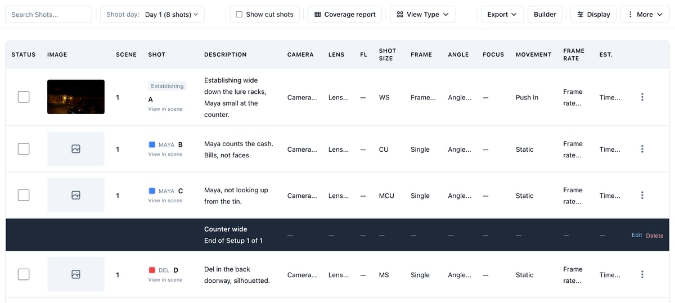
Task: Click the image placeholder icon for shot C
Action: [x=76, y=195]
